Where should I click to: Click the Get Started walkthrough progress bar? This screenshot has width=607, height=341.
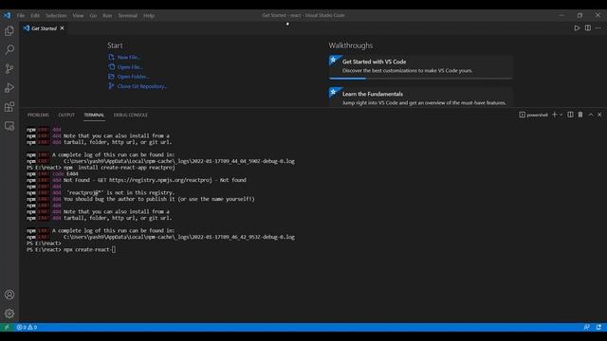pyautogui.click(x=421, y=78)
